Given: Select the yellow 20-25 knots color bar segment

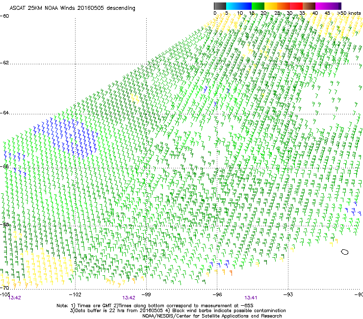Looking at the screenshot, I should [x=271, y=6].
